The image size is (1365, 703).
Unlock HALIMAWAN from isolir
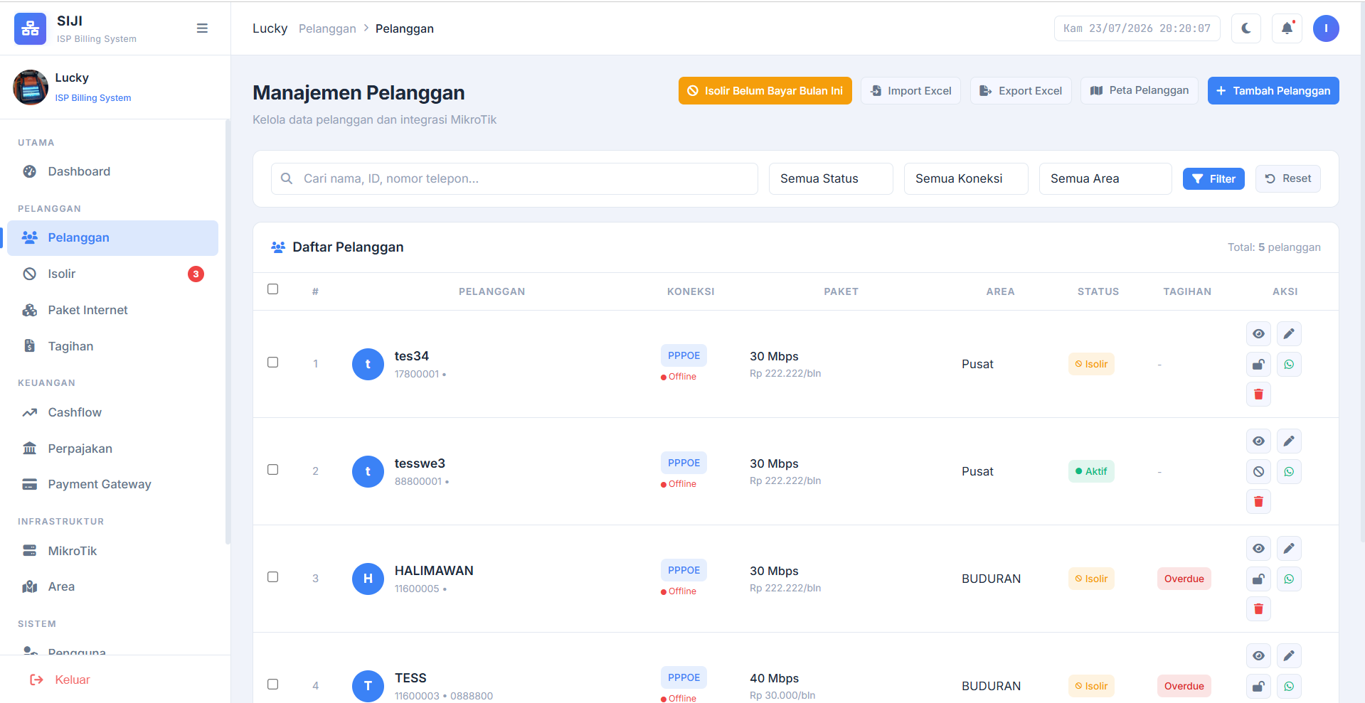tap(1258, 579)
